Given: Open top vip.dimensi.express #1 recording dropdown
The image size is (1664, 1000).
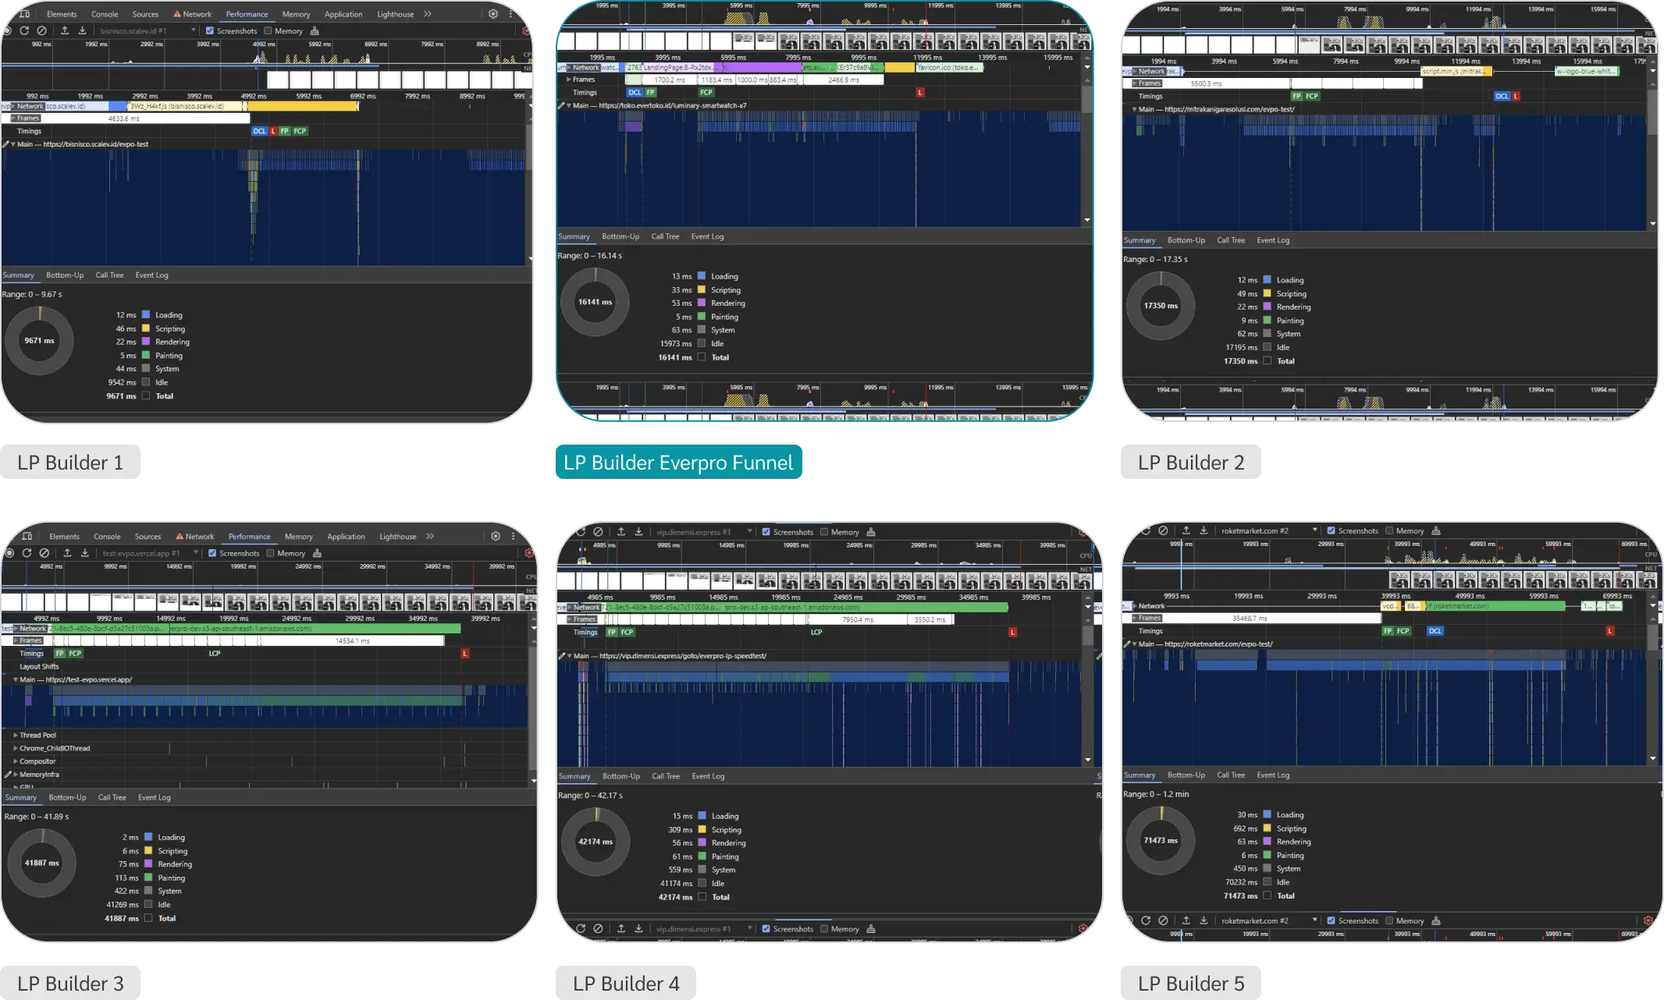Looking at the screenshot, I should pos(704,532).
